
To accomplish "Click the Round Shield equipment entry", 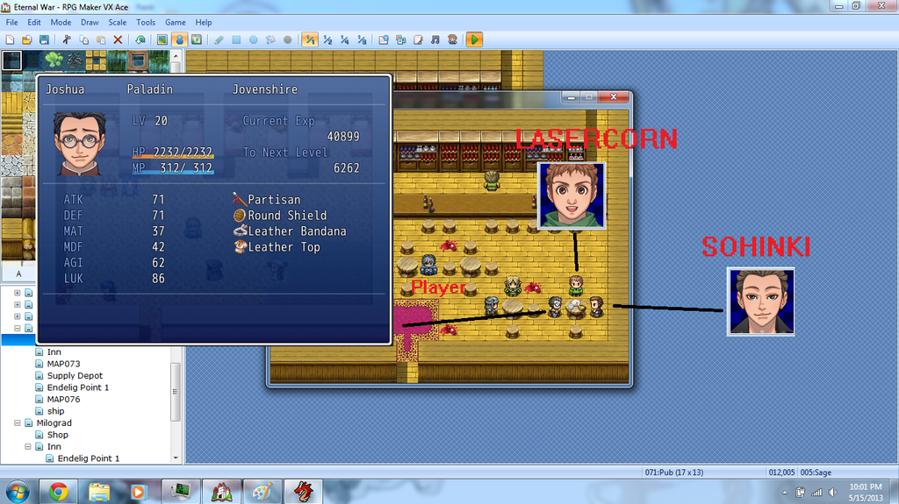I will [x=280, y=216].
